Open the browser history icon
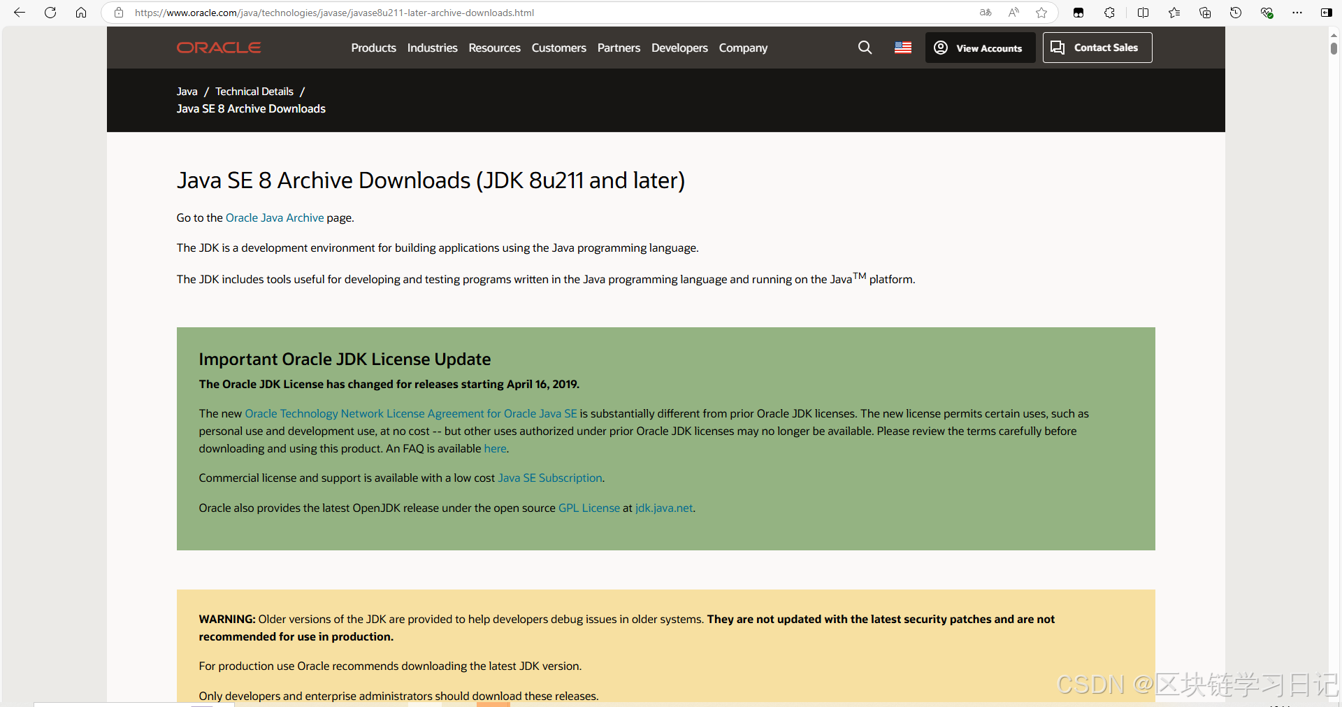The width and height of the screenshot is (1342, 707). tap(1236, 13)
